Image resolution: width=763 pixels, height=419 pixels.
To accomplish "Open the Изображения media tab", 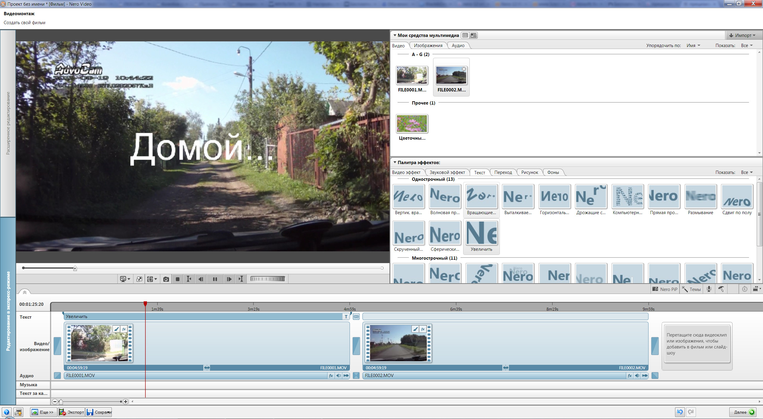I will pyautogui.click(x=428, y=46).
